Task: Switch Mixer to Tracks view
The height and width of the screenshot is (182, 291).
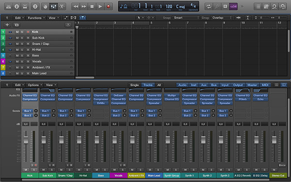Action: 148,85
